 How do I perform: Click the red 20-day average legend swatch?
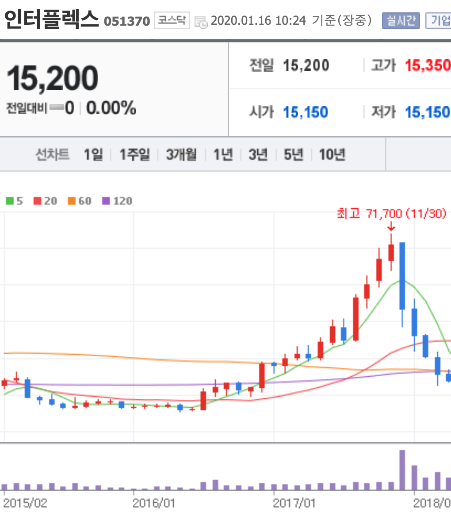[x=37, y=201]
